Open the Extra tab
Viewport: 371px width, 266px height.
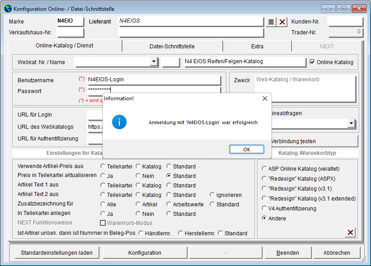[257, 47]
